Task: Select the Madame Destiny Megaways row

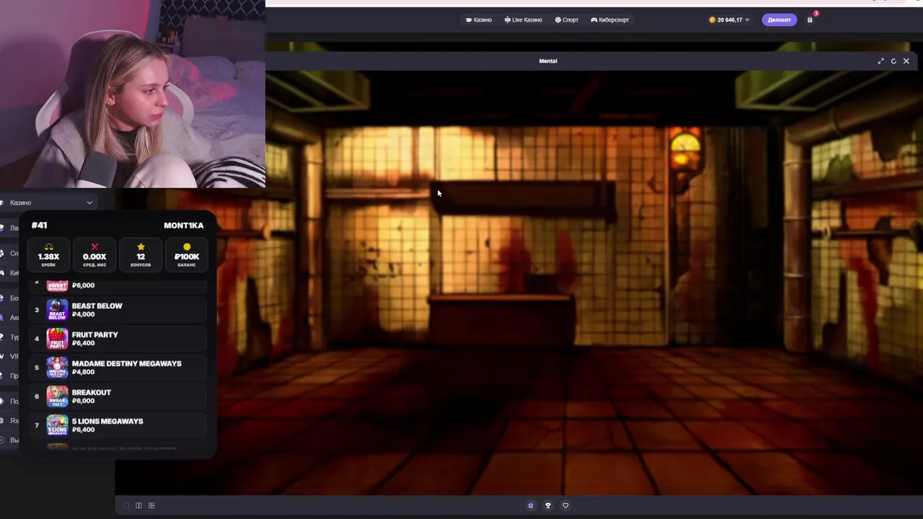Action: click(x=118, y=368)
